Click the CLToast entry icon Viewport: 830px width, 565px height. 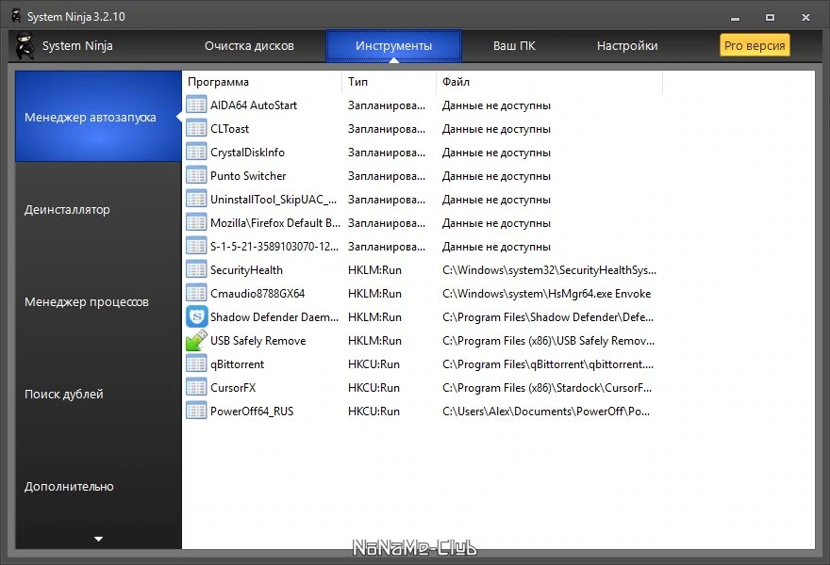[x=196, y=128]
